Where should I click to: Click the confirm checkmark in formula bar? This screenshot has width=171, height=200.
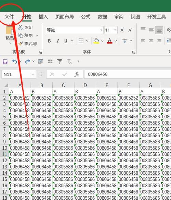point(65,74)
